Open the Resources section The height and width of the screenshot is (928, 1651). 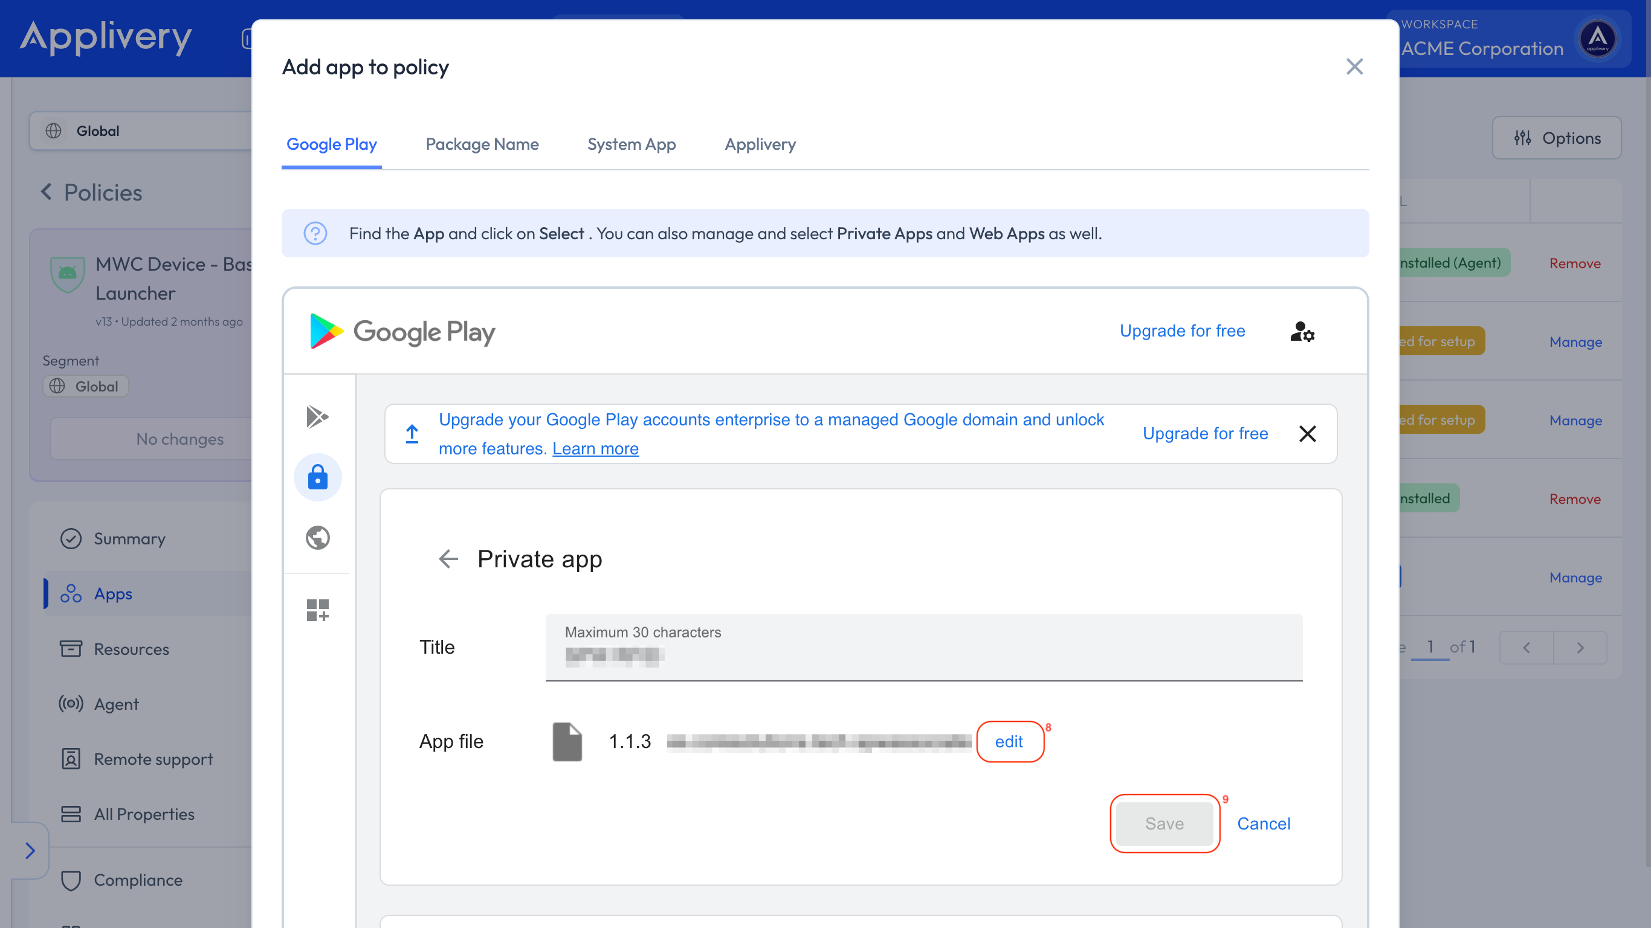(x=131, y=649)
